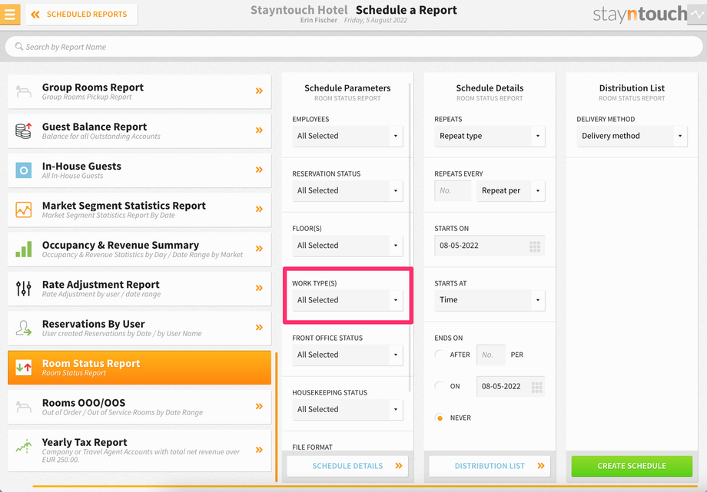The image size is (707, 492).
Task: Click the Occupancy & Revenue bar chart icon
Action: click(24, 249)
